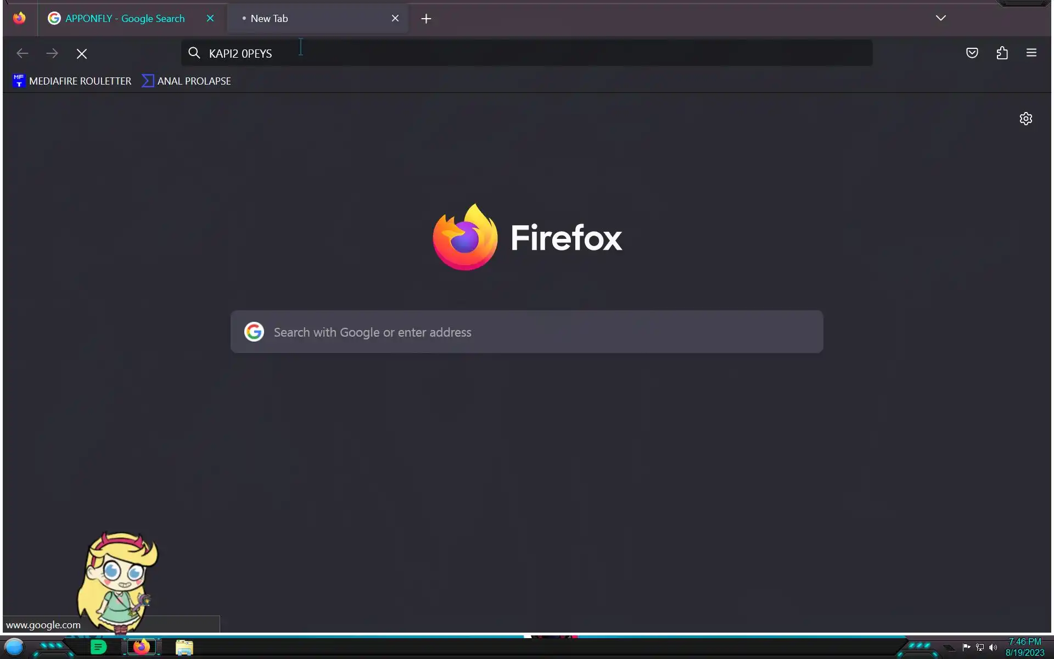
Task: Click the forward navigation arrow
Action: (x=52, y=53)
